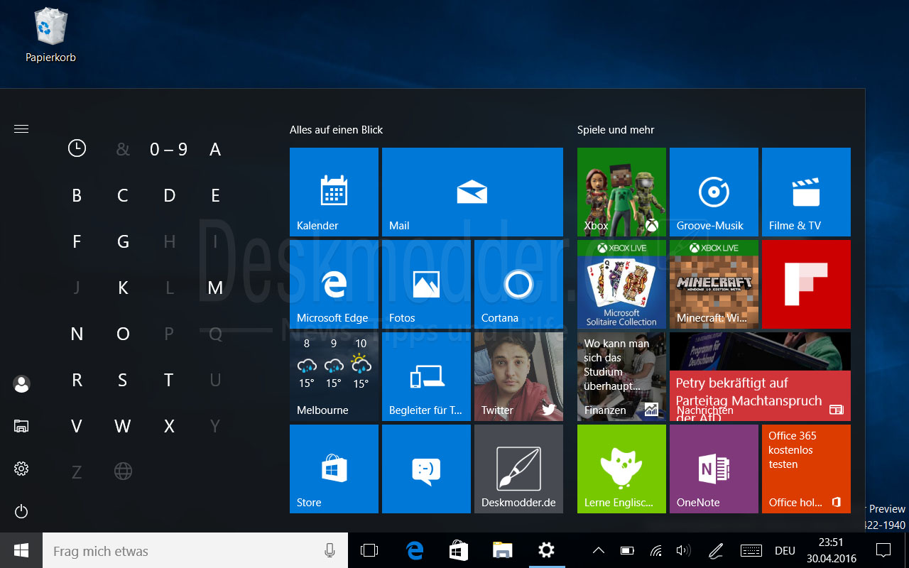Open the user account icon
The image size is (909, 568).
pyautogui.click(x=21, y=384)
